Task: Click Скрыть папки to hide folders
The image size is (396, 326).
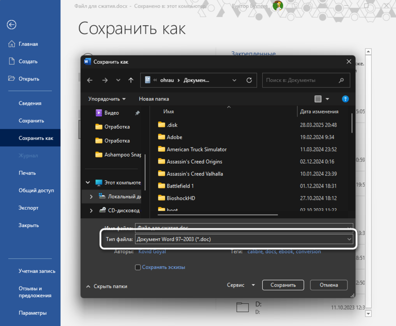Action: (107, 286)
